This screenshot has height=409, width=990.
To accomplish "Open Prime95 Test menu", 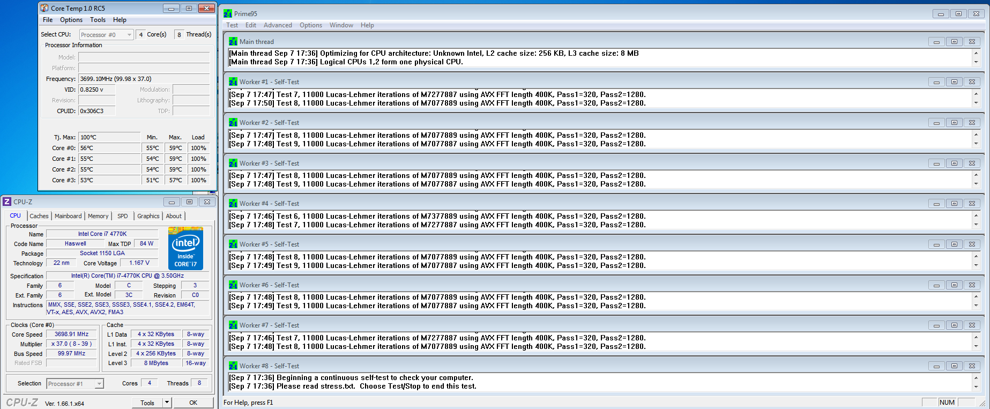I will [232, 25].
